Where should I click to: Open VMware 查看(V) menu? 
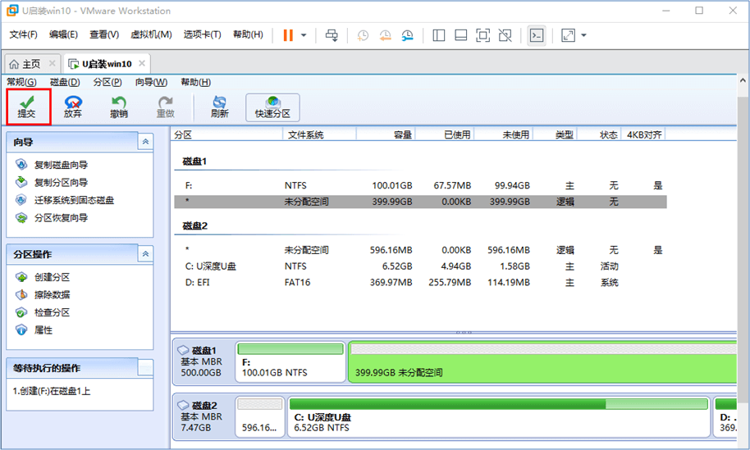click(x=104, y=34)
